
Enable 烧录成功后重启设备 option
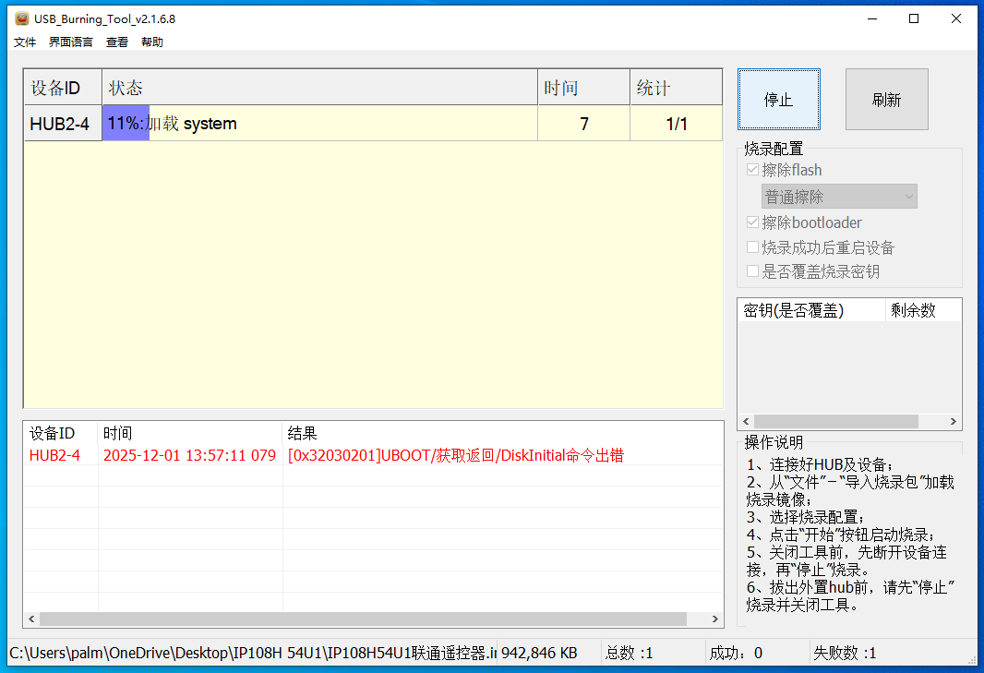point(751,247)
